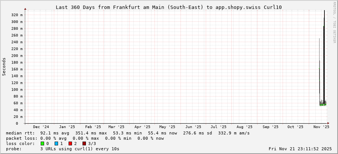
Task: Select the May '25 time axis label
Action: tap(167, 127)
